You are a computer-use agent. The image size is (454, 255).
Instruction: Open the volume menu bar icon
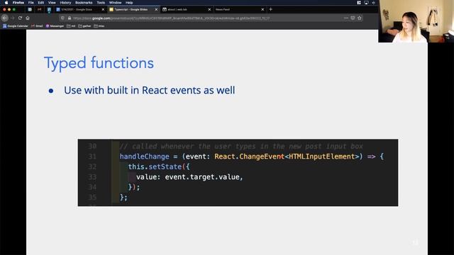pos(374,3)
